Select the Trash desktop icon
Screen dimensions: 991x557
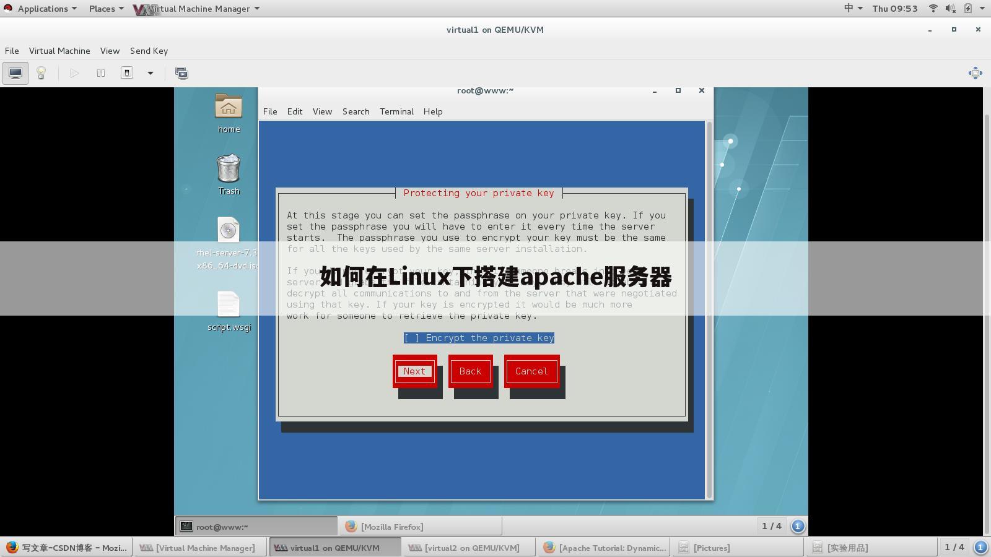(229, 175)
